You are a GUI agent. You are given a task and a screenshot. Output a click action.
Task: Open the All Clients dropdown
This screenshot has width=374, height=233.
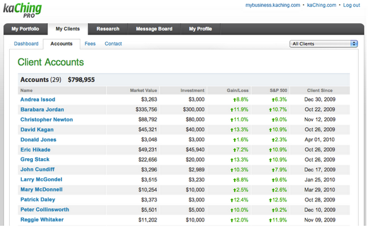coord(324,44)
